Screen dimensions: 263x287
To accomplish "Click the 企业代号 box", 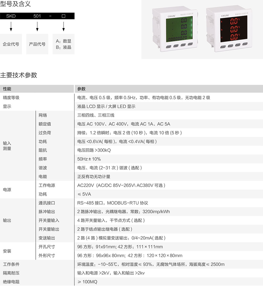I will (x=11, y=44).
